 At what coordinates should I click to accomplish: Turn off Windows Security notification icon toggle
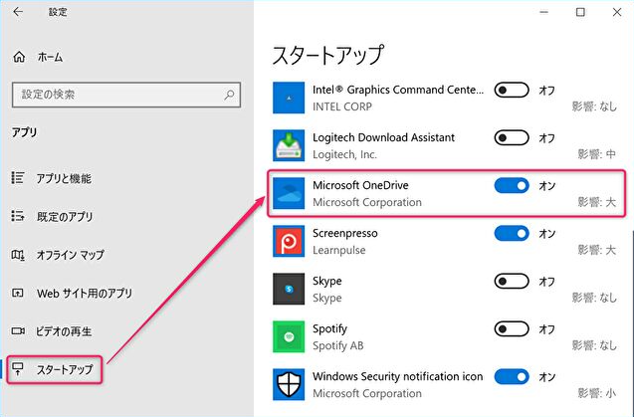(512, 376)
